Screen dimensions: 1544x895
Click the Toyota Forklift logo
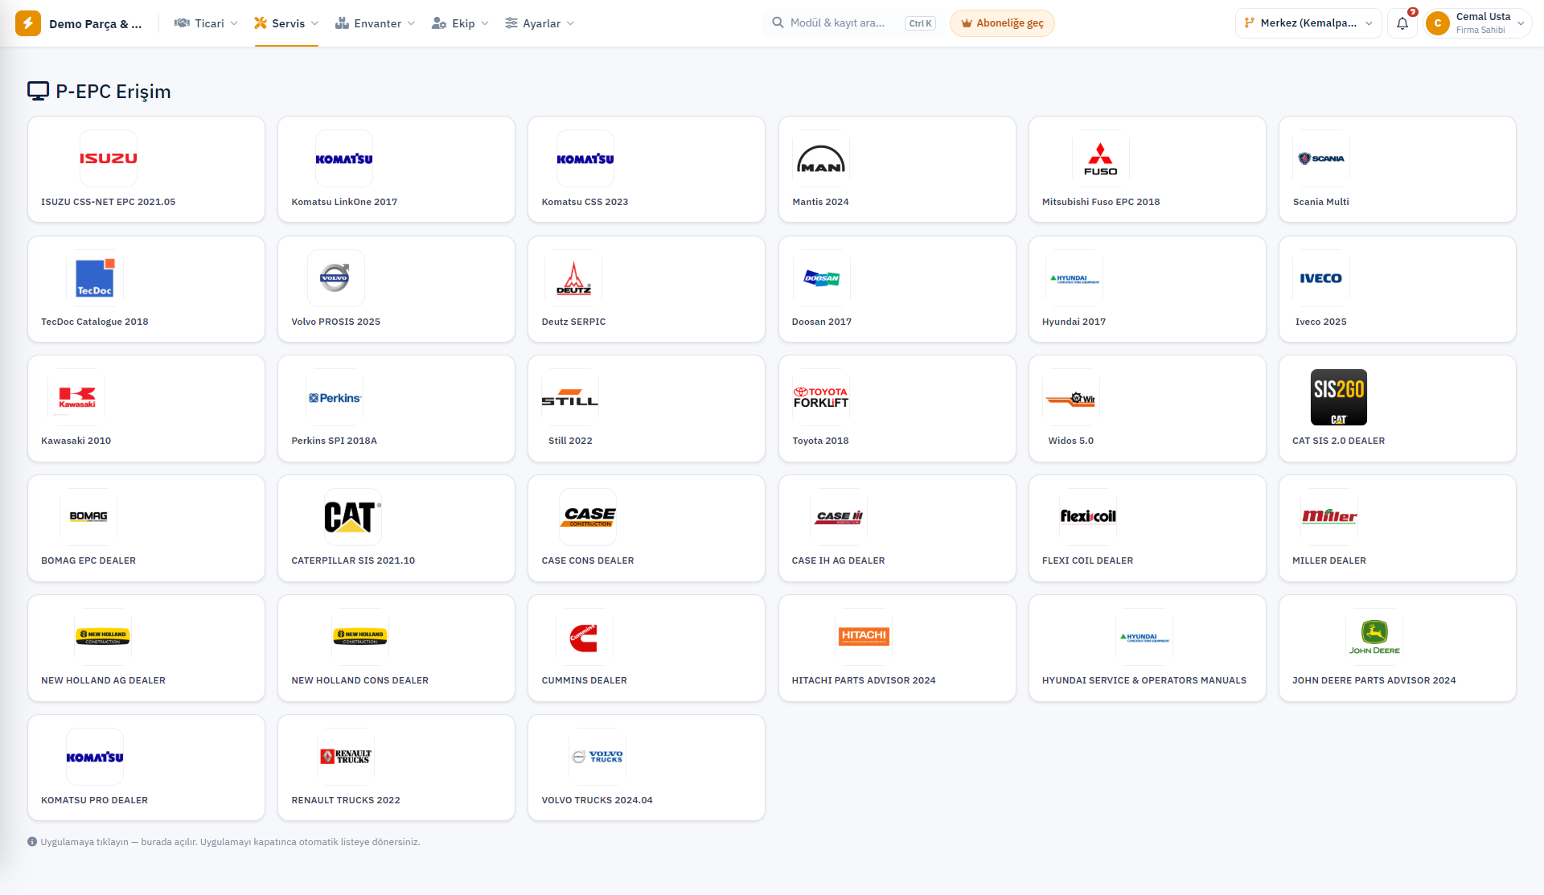pos(821,397)
